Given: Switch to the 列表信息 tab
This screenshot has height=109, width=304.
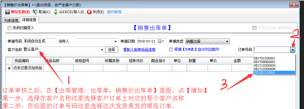Looking at the screenshot, I should click(x=11, y=20).
